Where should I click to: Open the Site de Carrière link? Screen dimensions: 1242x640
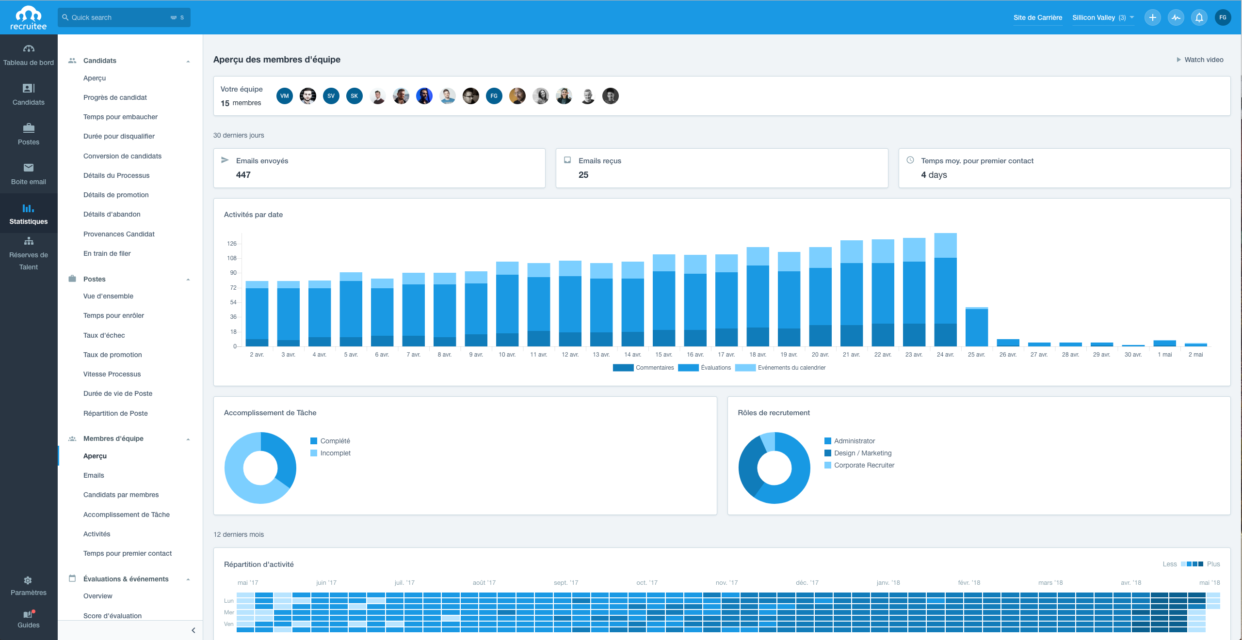click(x=1037, y=17)
